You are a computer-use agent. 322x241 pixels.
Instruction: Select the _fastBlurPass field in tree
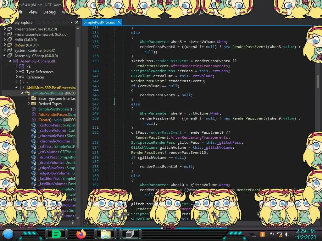(57, 178)
